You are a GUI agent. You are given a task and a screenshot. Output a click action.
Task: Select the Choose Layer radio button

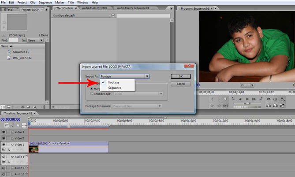[92, 93]
